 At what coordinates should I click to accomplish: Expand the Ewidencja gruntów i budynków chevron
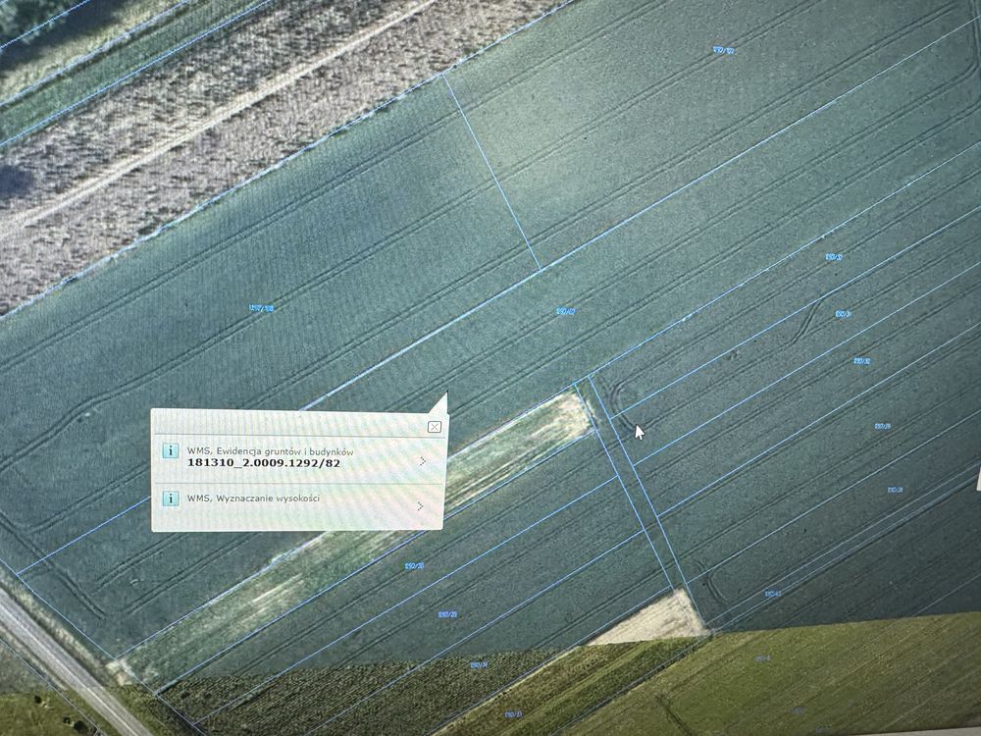point(423,460)
